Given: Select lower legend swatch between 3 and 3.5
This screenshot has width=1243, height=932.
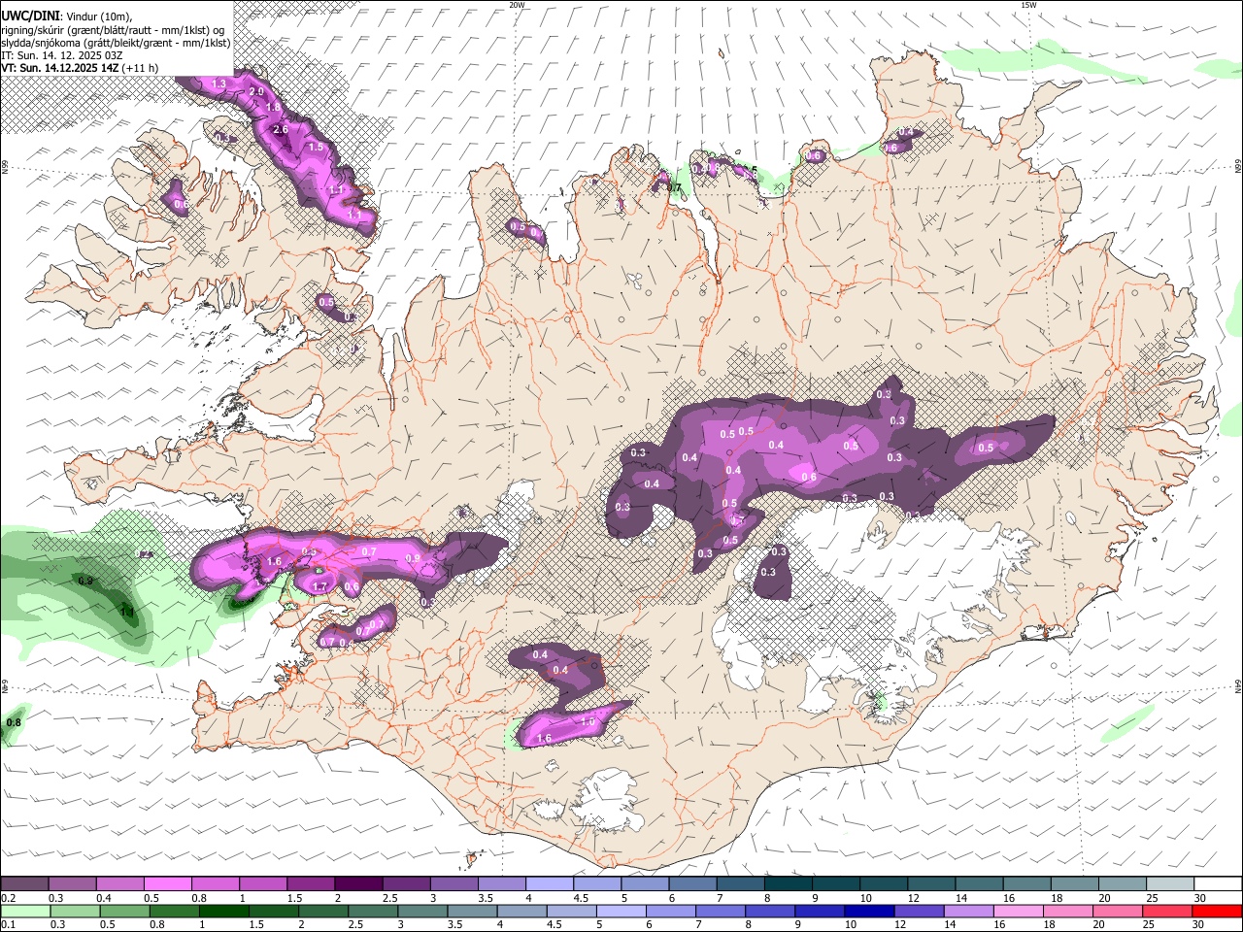Looking at the screenshot, I should [x=421, y=911].
